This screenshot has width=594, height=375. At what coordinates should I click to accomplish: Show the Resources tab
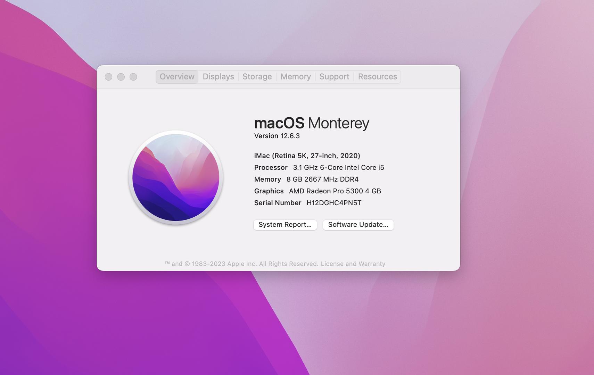[377, 77]
